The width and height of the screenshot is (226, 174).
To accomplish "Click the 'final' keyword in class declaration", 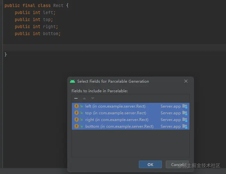I will point(29,6).
